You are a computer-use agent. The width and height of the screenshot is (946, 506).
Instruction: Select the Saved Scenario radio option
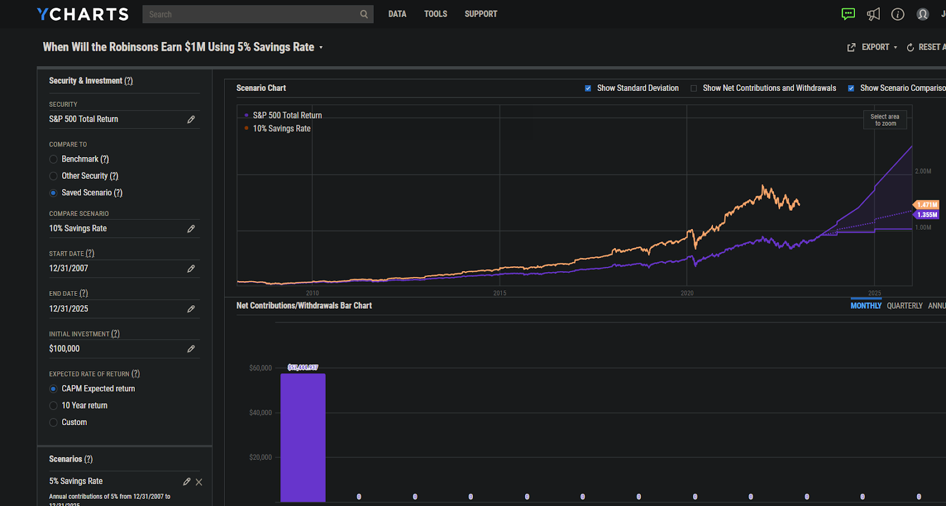pos(53,193)
